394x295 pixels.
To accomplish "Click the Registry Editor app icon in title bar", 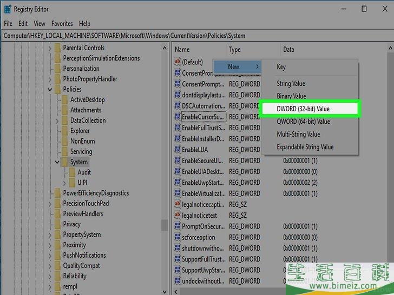I will tap(8, 9).
